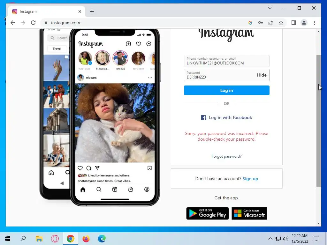
Task: Click the password incorrect error message
Action: point(226,136)
